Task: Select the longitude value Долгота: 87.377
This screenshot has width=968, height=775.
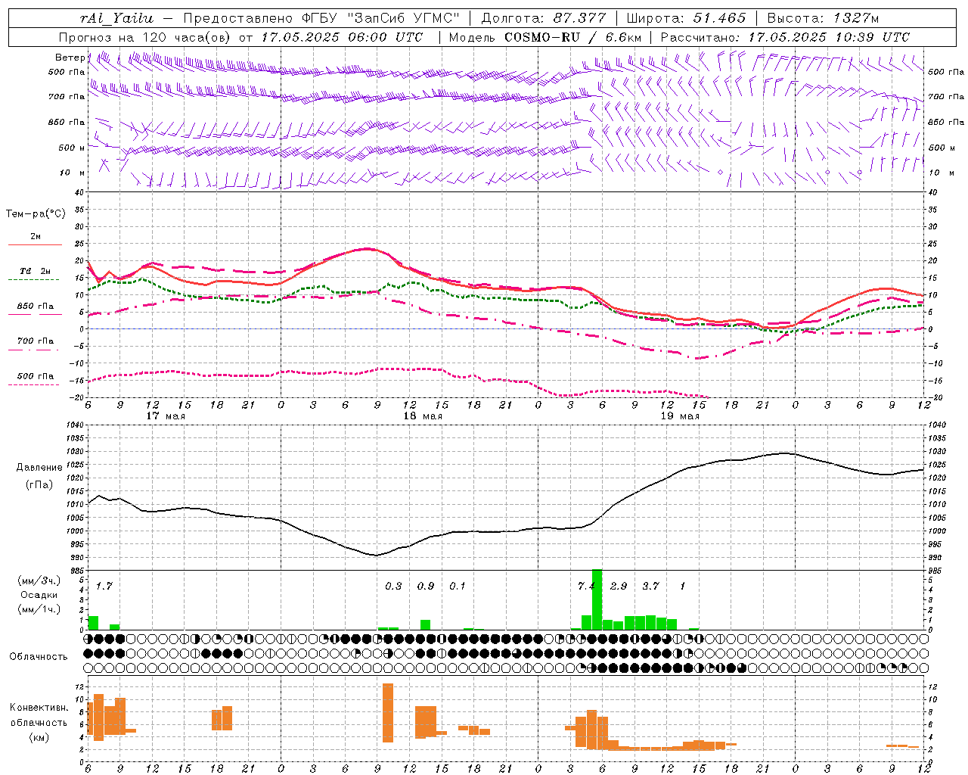Action: point(543,18)
